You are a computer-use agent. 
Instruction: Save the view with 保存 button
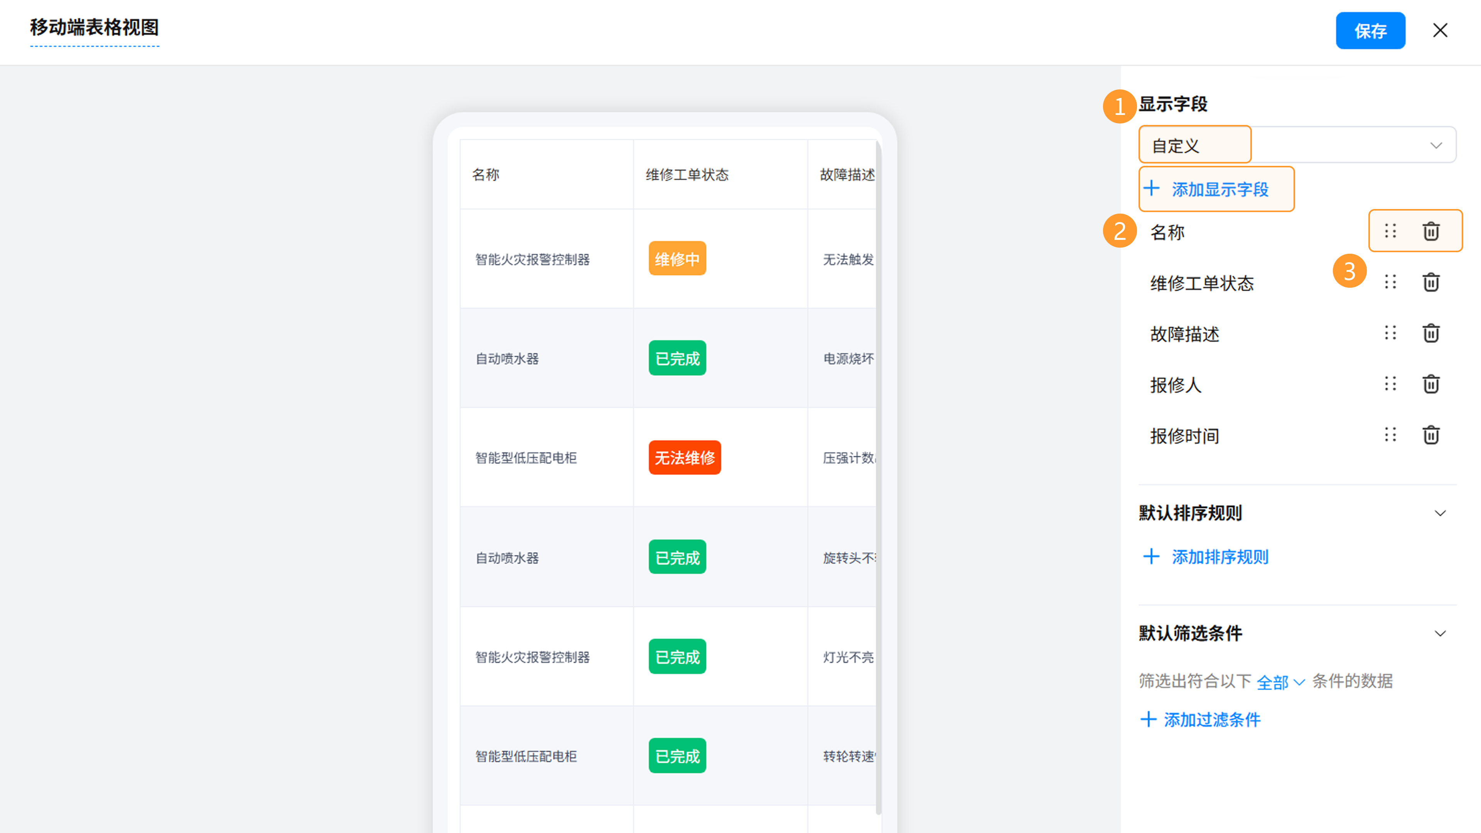[x=1370, y=30]
